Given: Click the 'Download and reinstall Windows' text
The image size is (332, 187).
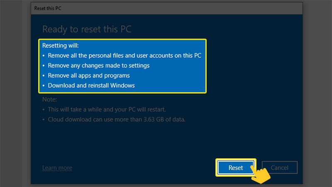Looking at the screenshot, I should (x=91, y=86).
